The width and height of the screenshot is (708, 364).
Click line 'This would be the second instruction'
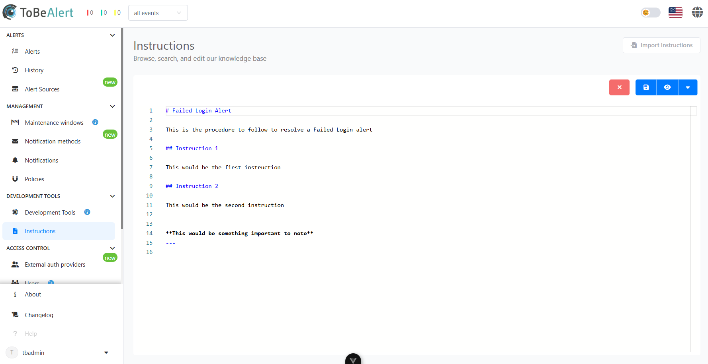click(x=225, y=205)
